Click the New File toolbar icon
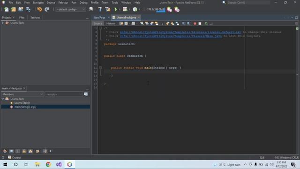 6,9
